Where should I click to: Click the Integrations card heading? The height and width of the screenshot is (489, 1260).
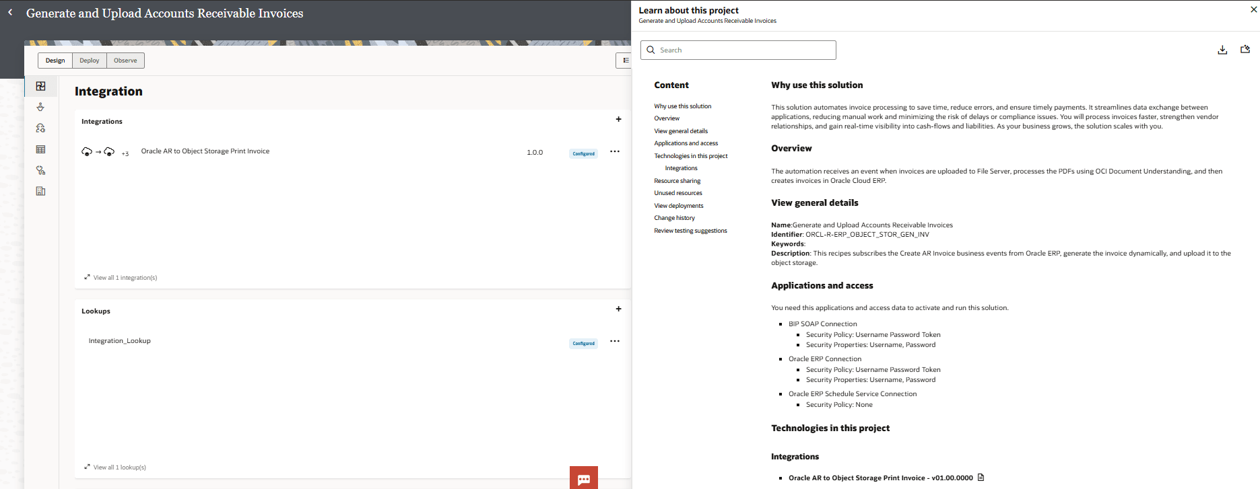[x=102, y=122]
